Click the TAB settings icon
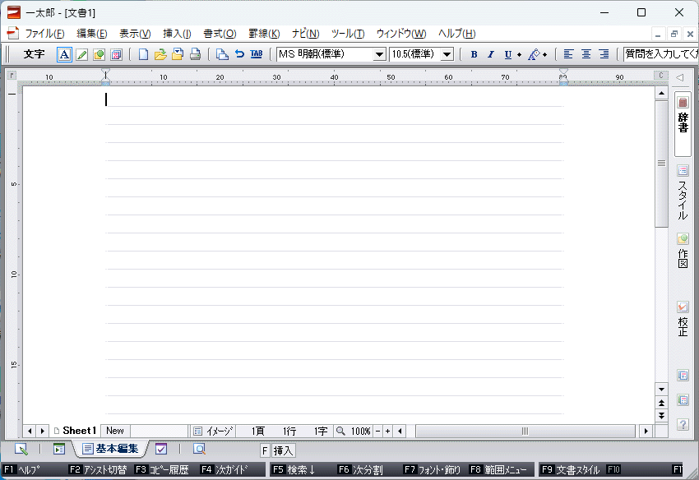Image resolution: width=699 pixels, height=480 pixels. (257, 54)
